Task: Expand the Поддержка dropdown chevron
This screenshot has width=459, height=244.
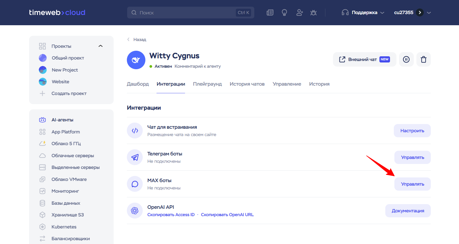Action: [382, 13]
